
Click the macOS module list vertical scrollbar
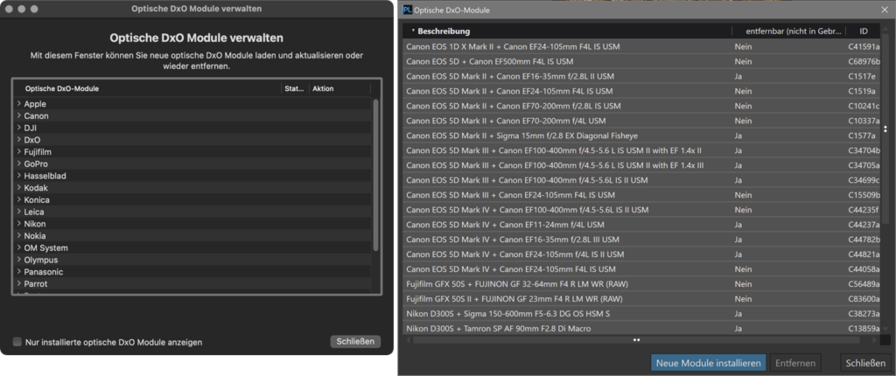click(x=375, y=175)
